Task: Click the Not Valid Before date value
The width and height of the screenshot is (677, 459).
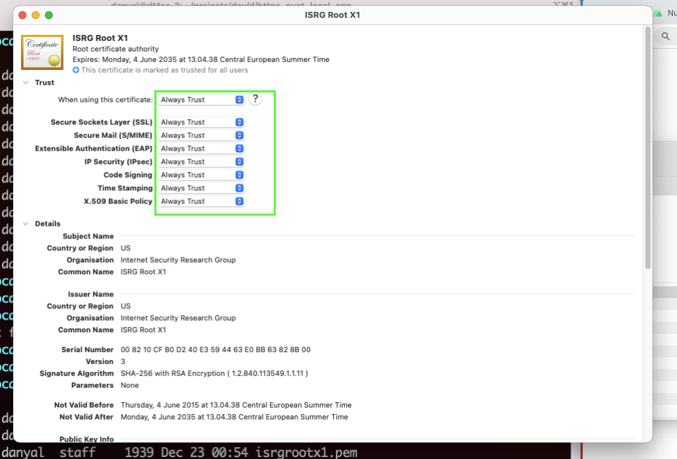Action: 236,405
